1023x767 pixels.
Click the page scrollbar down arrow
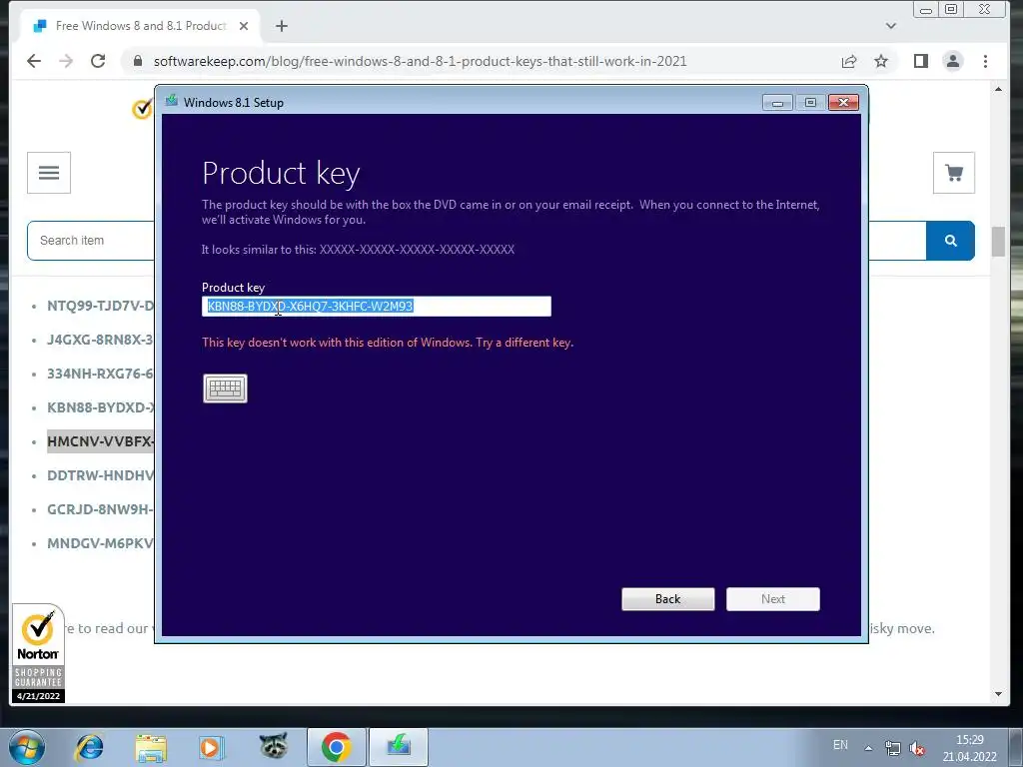[998, 694]
